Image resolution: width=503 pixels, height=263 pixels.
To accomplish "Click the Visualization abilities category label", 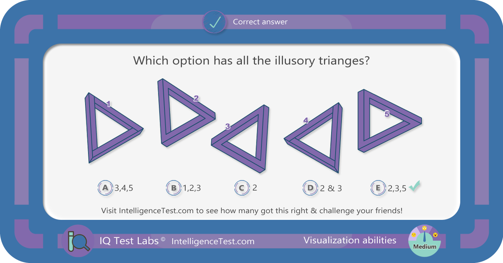I will [350, 240].
